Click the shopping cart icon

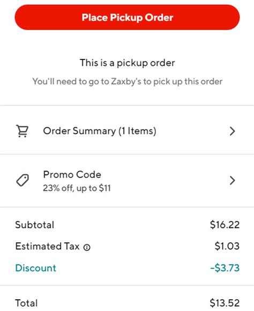tap(22, 131)
